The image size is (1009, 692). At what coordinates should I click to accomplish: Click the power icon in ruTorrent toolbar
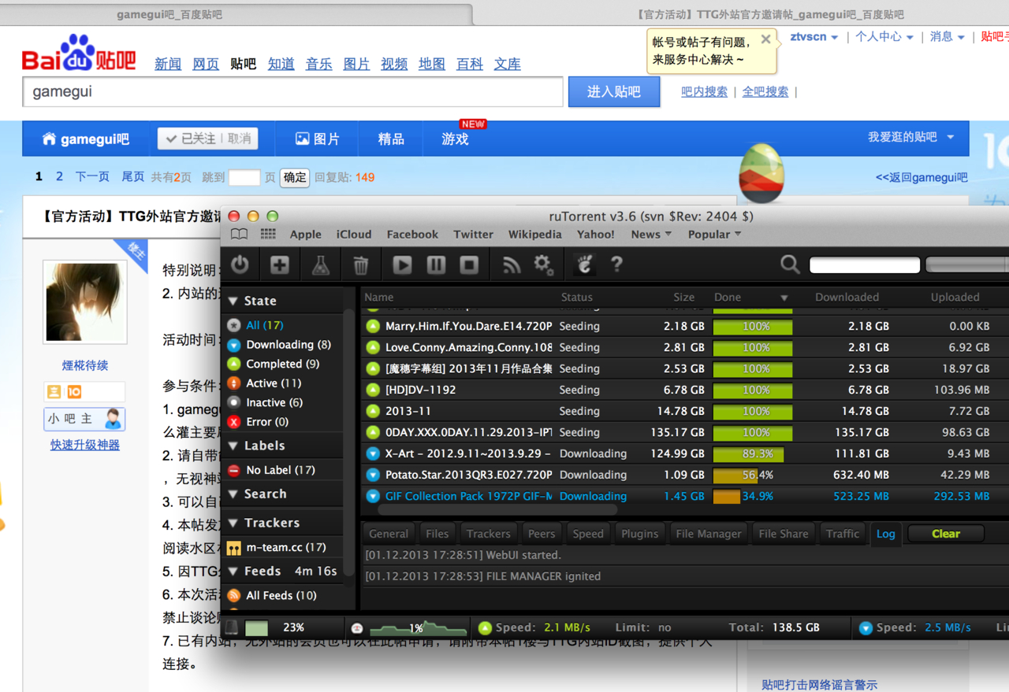240,265
